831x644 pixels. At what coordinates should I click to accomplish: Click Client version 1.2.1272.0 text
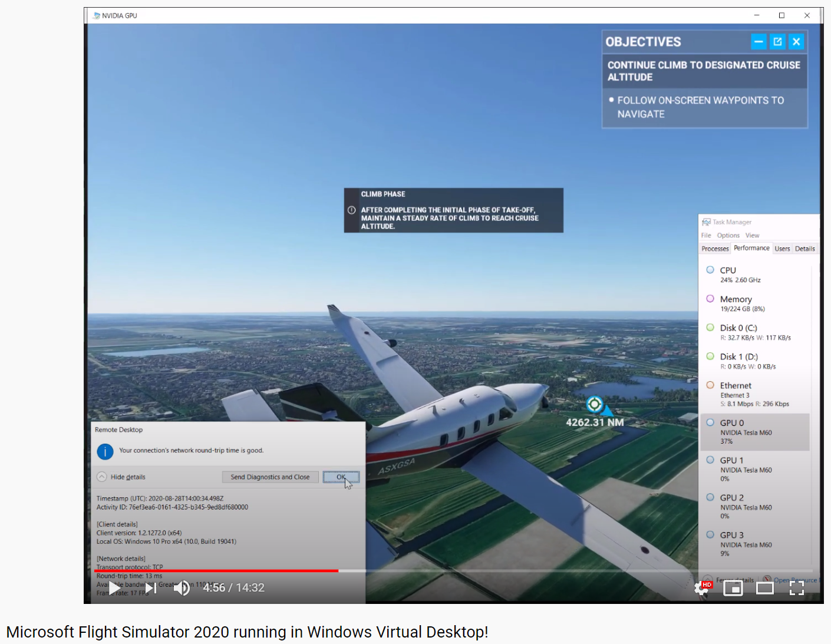click(139, 533)
